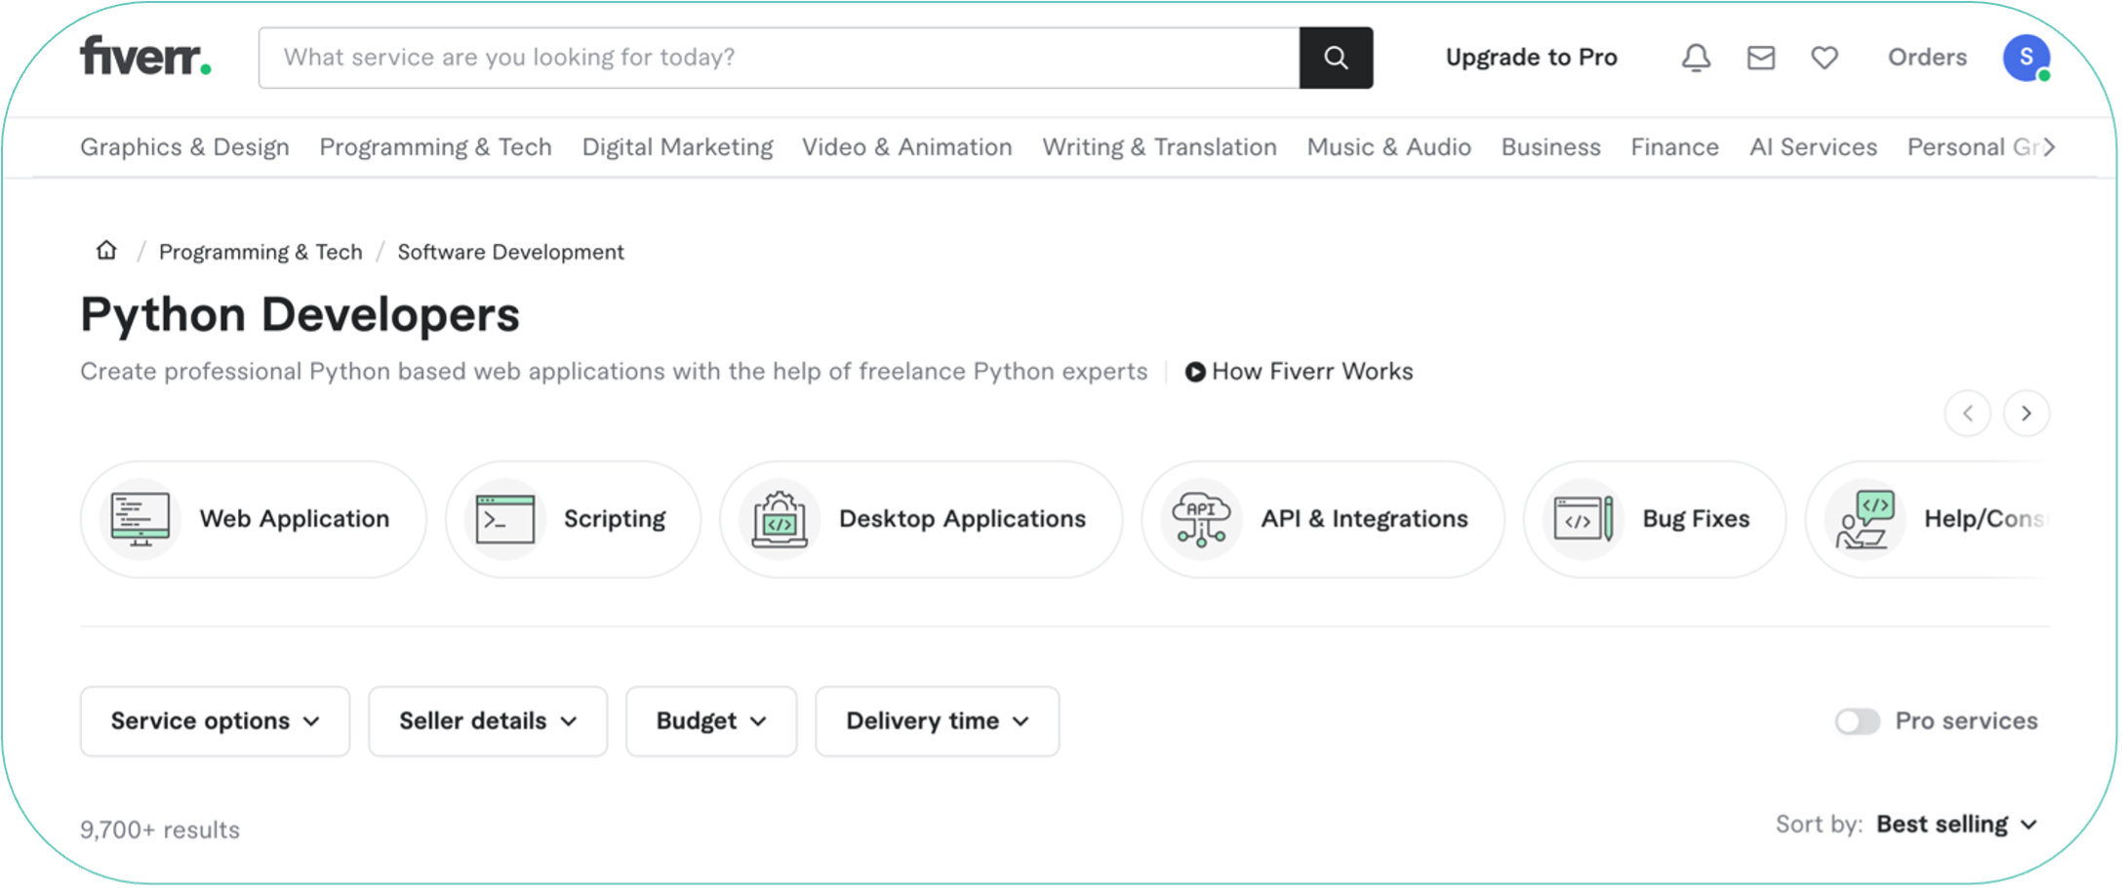The width and height of the screenshot is (2122, 888).
Task: Click the Scripting terminal icon
Action: click(504, 518)
